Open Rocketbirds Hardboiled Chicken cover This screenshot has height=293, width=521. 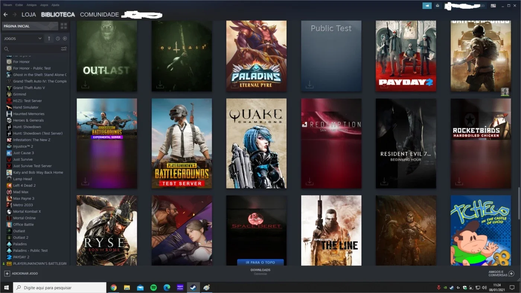tap(481, 143)
